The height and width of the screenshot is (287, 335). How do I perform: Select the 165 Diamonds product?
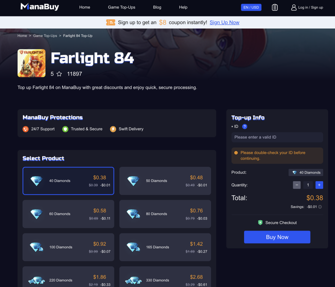(x=165, y=247)
